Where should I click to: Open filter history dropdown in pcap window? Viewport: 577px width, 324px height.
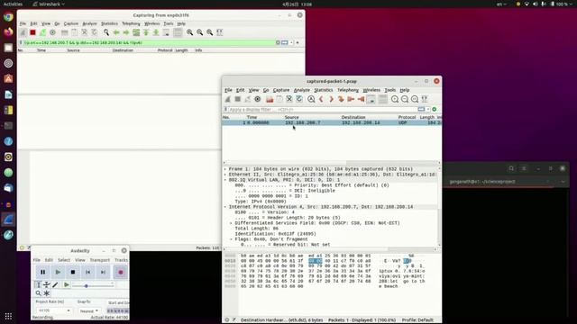coord(428,110)
